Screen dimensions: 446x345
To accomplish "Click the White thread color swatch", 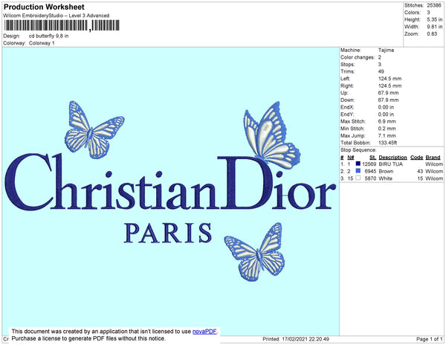I will coord(358,178).
